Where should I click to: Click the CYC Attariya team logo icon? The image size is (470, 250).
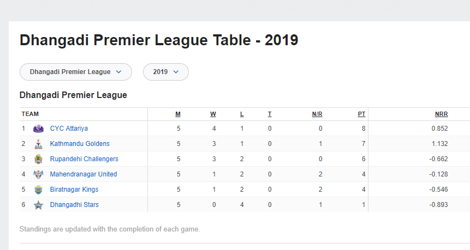point(38,129)
